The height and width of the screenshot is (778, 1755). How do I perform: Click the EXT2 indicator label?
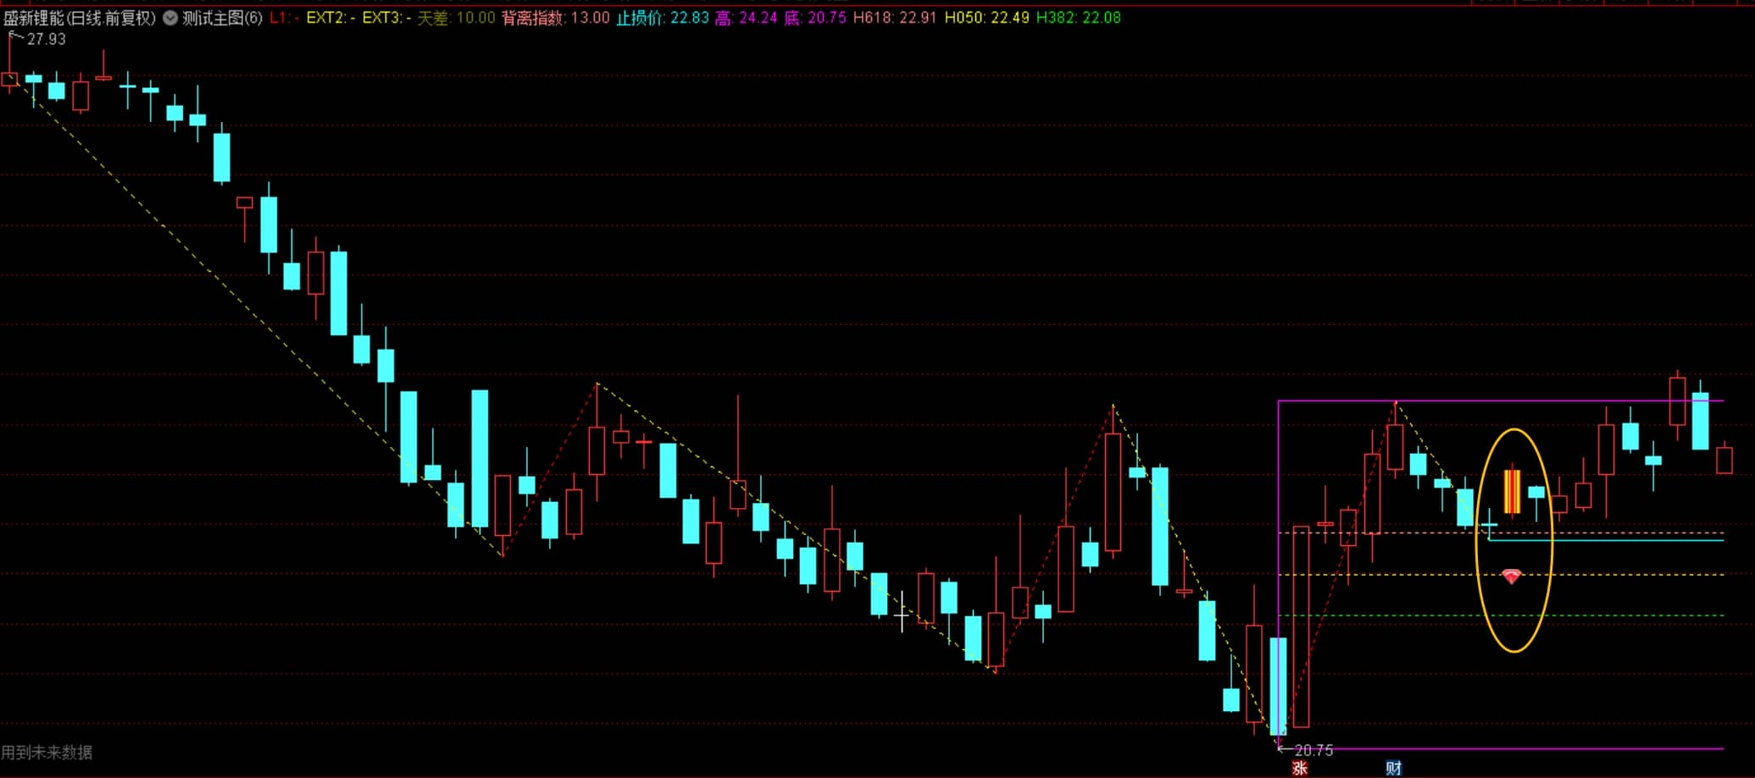coord(330,18)
